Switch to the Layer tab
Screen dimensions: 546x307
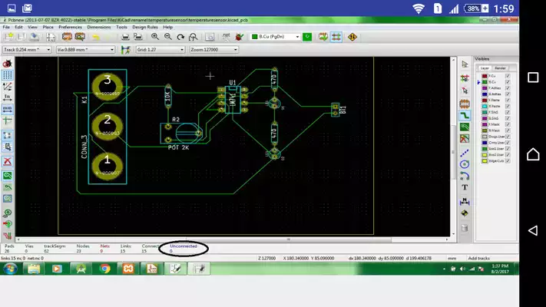pos(485,68)
